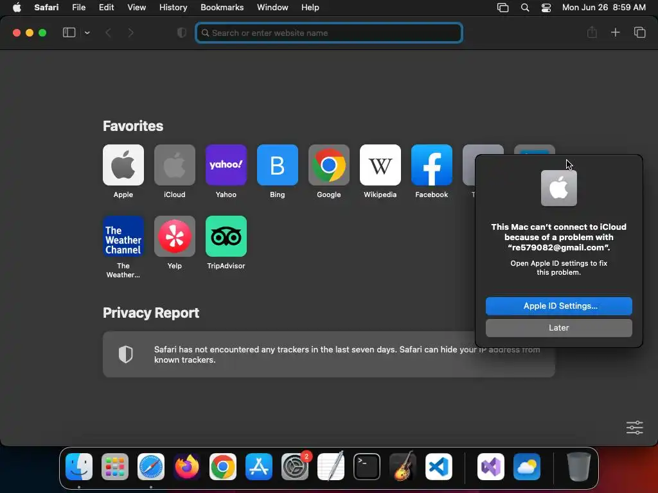Click the Apple ID Settings... button
Screen dimensions: 658x493
point(559,306)
